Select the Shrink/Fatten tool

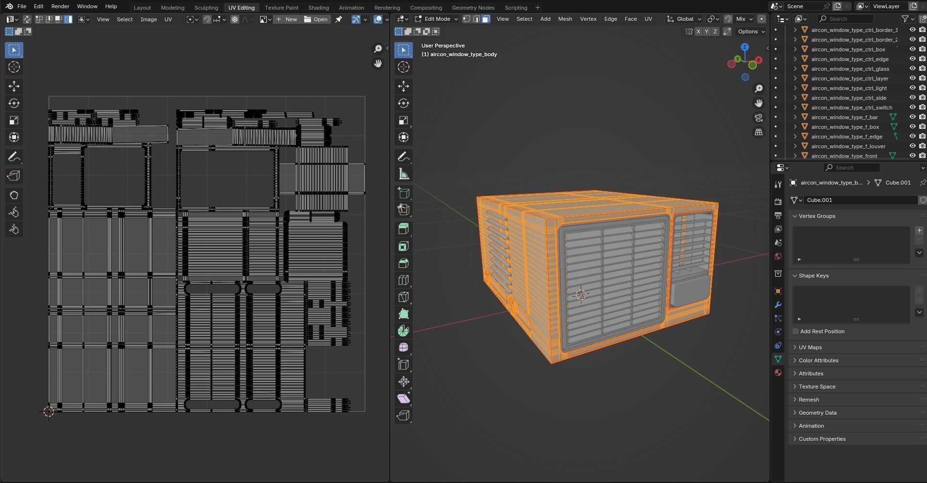click(404, 382)
